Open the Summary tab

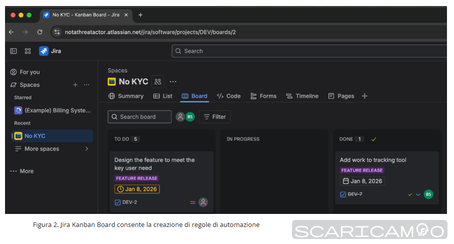[126, 96]
